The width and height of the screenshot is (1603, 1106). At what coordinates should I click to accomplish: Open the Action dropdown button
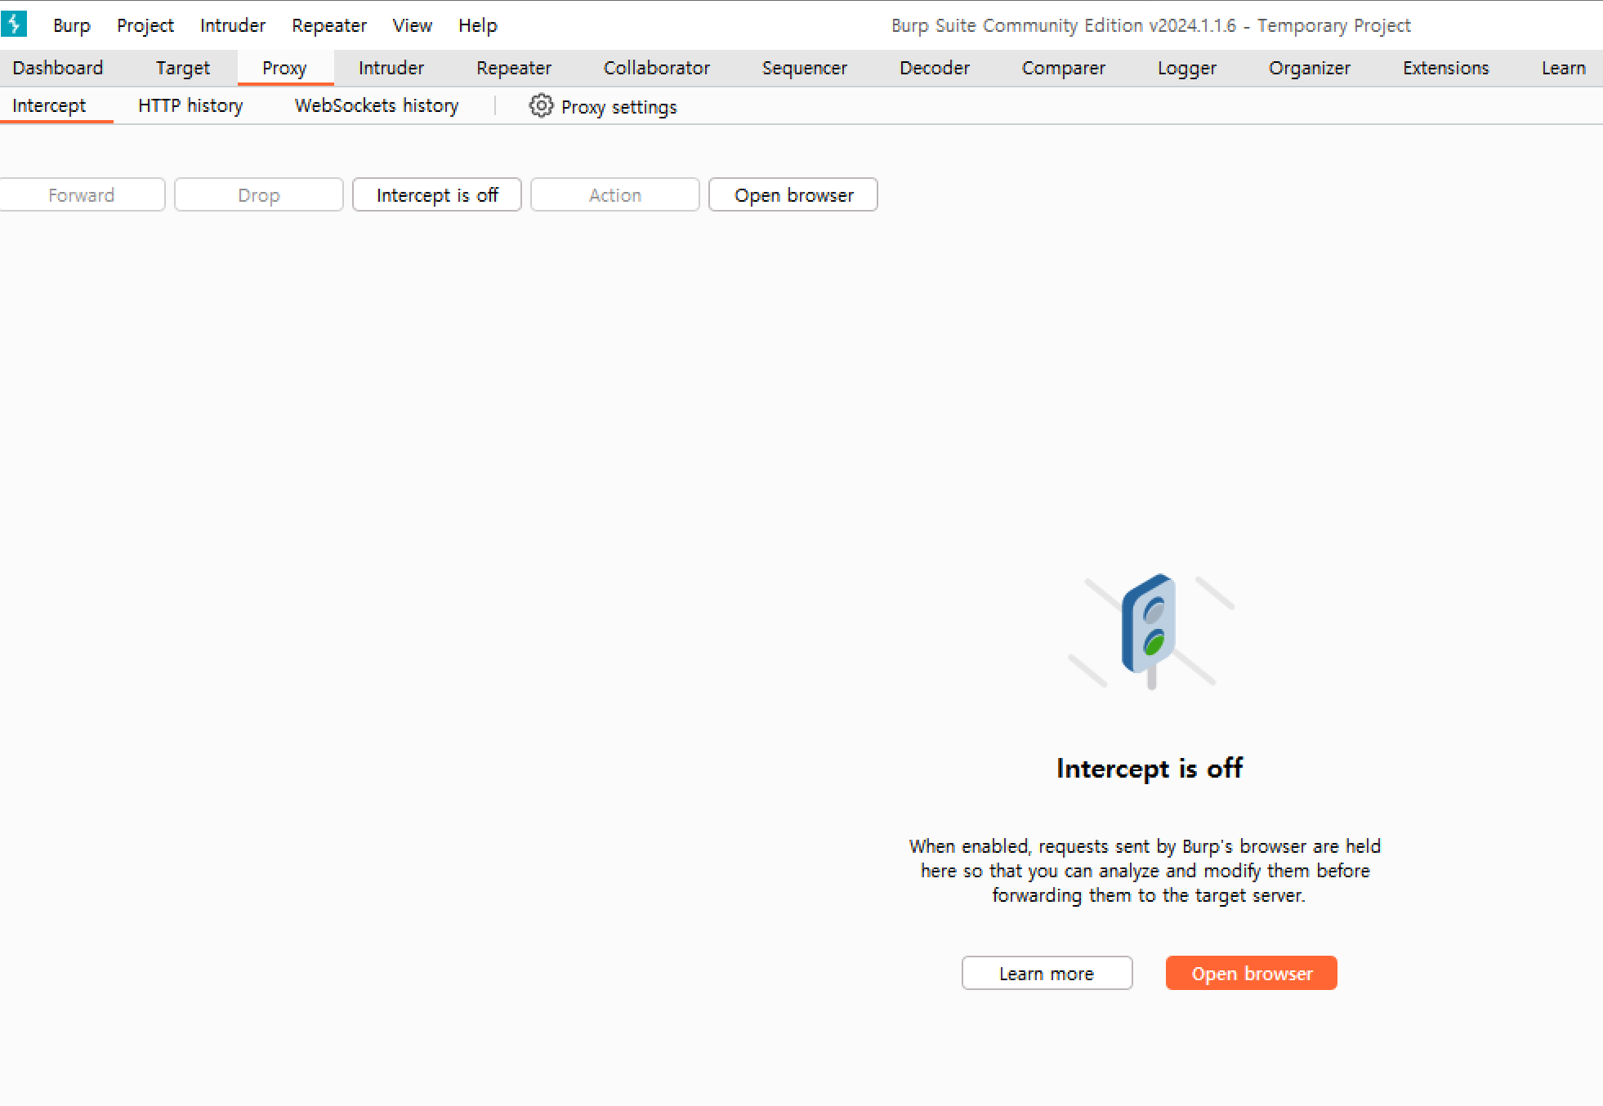[614, 195]
